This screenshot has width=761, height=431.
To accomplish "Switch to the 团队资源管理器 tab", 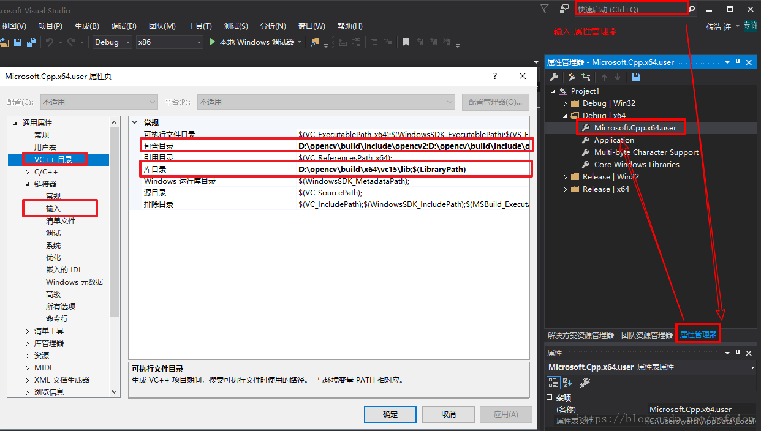I will tap(647, 335).
